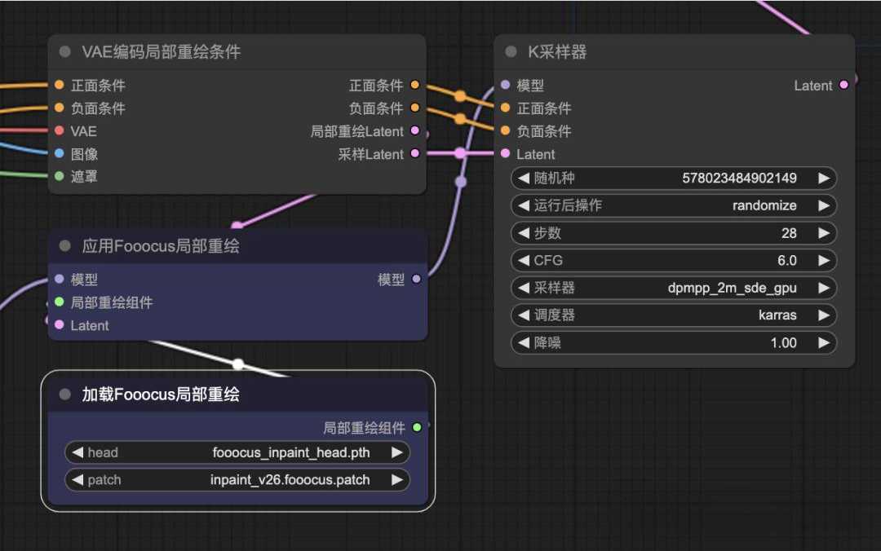This screenshot has height=551, width=881.
Task: Click the blue 图像 input socket
Action: [58, 153]
